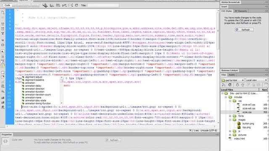Choose animation-delay from code hints

point(33,86)
